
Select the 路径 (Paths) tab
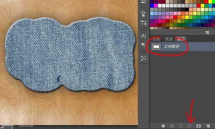tap(181, 39)
